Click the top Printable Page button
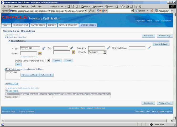The image size is (177, 127). tap(165, 36)
